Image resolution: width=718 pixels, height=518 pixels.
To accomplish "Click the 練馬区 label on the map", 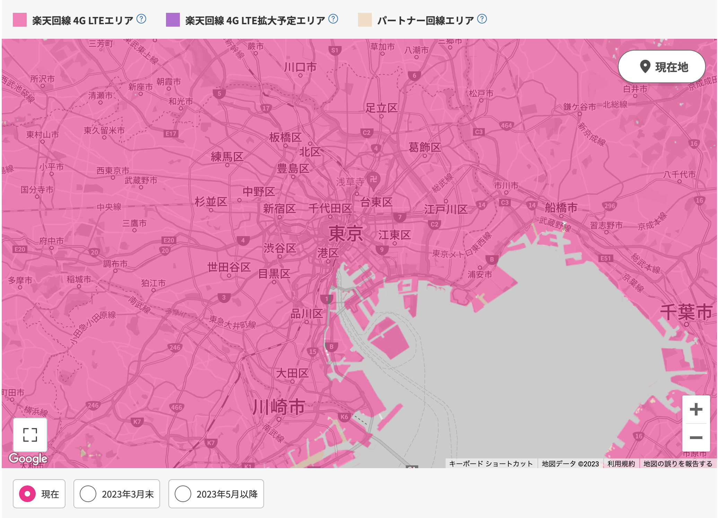I will tap(227, 157).
